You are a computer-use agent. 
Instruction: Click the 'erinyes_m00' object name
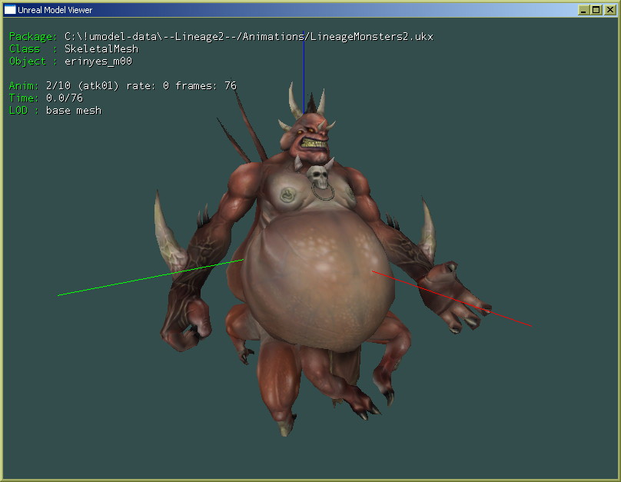98,61
